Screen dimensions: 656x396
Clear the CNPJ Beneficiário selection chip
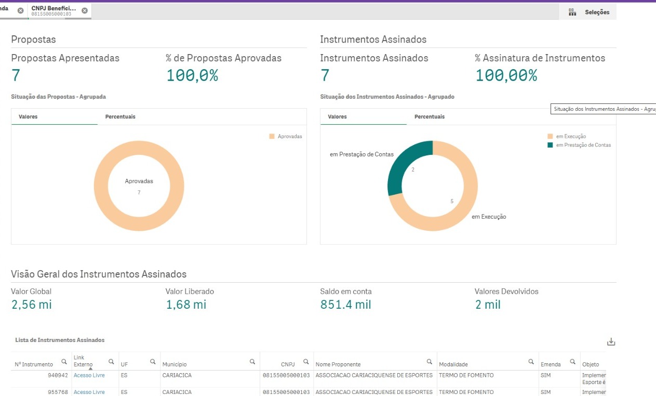click(85, 11)
